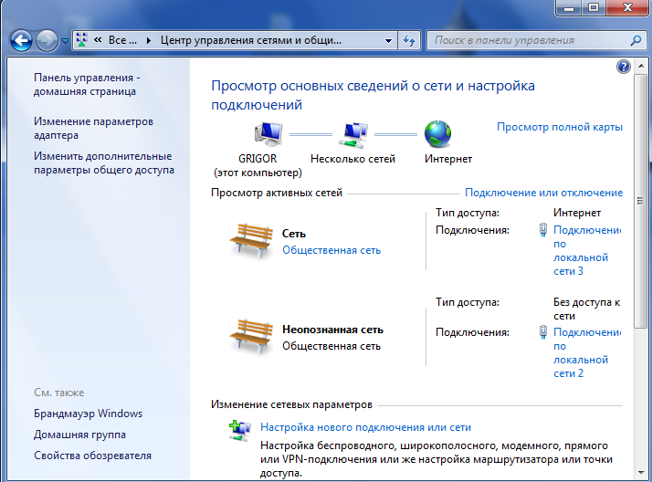Open "Изменение параметров адаптера" in the sidebar
Screen dimensions: 652x482
tap(93, 128)
